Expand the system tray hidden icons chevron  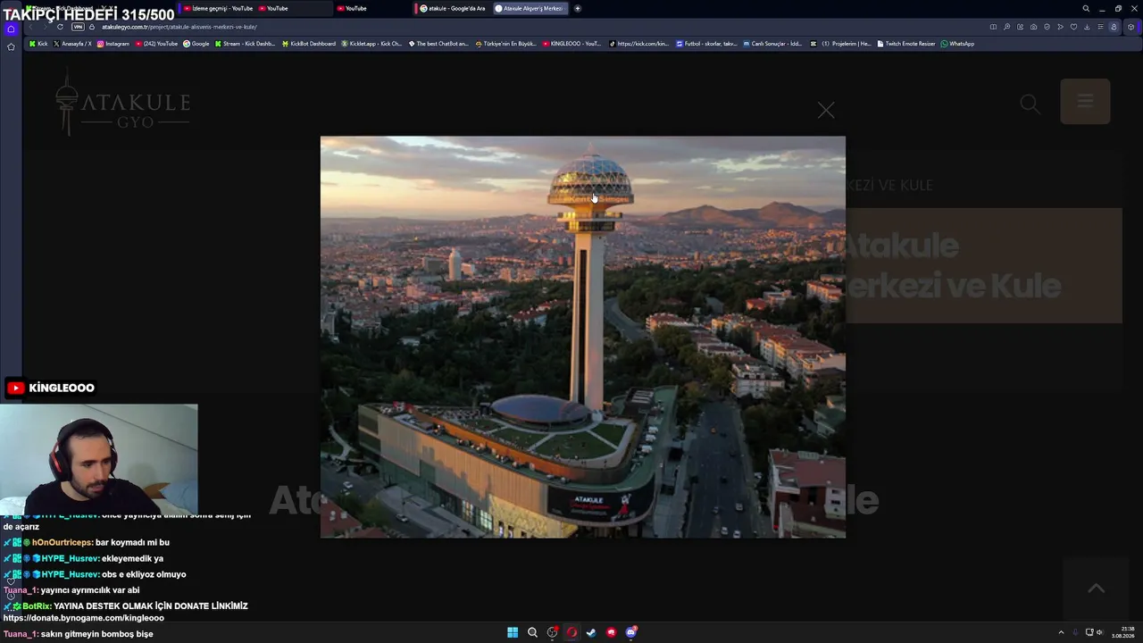[x=1061, y=632]
